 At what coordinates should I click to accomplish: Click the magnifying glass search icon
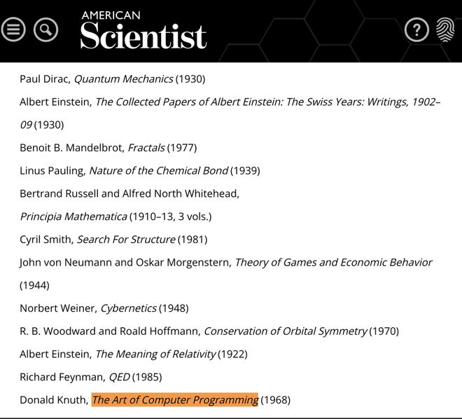coord(45,29)
